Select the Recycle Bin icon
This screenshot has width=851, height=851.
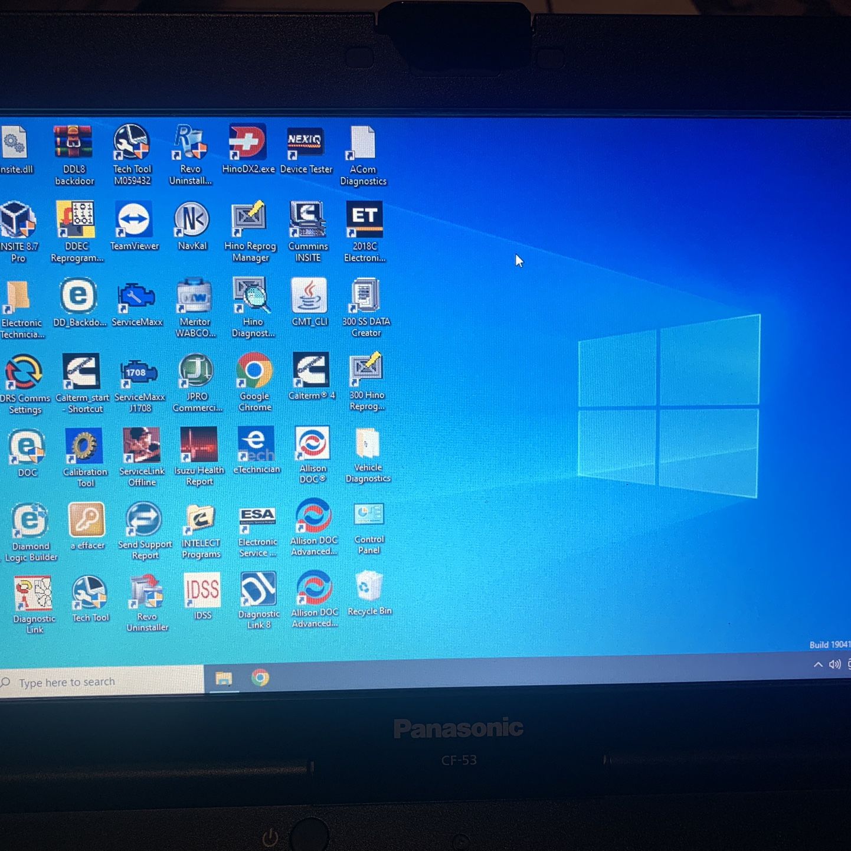369,587
